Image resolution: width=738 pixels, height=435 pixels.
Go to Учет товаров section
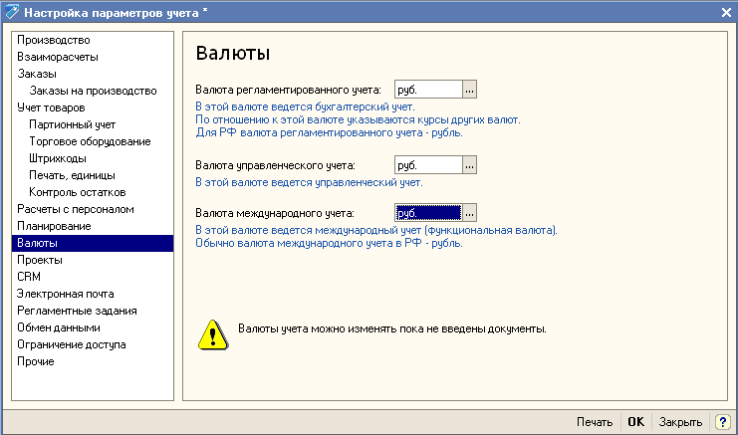click(93, 108)
